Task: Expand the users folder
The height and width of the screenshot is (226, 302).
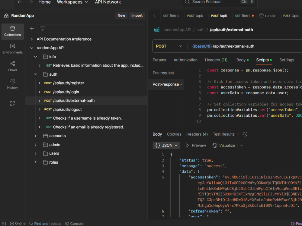Action: 35,153
